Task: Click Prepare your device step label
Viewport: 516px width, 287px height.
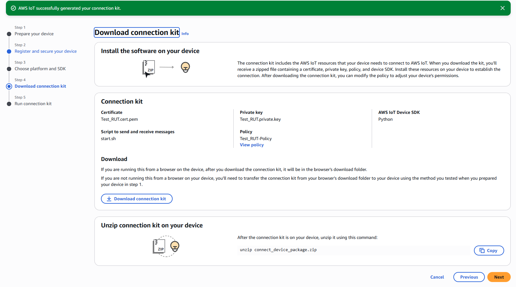Action: click(34, 34)
